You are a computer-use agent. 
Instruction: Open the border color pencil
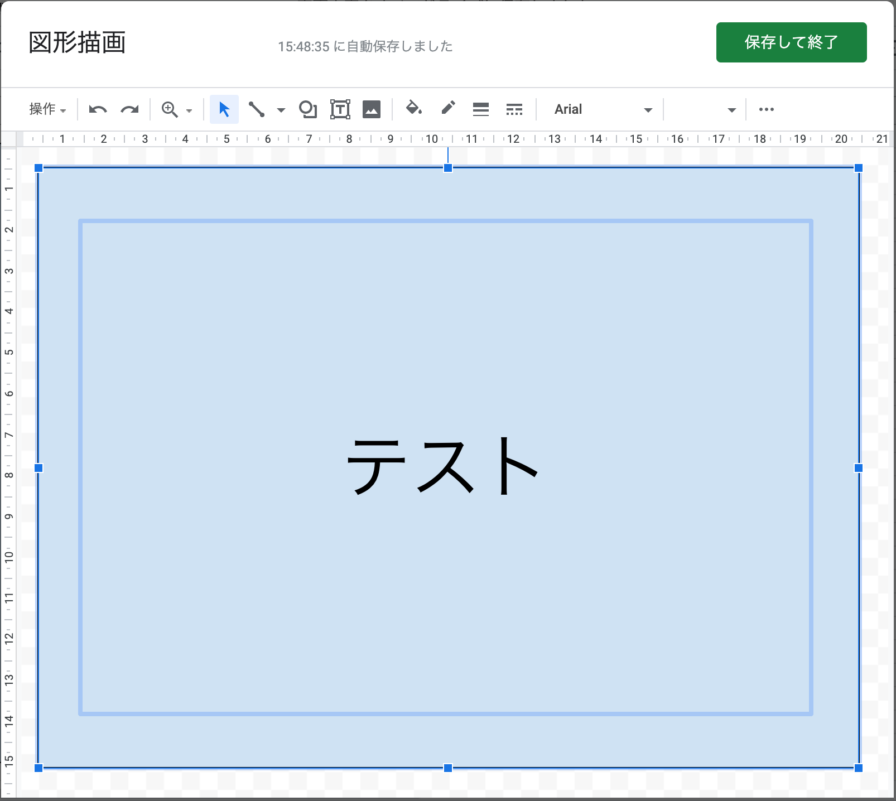pyautogui.click(x=448, y=108)
